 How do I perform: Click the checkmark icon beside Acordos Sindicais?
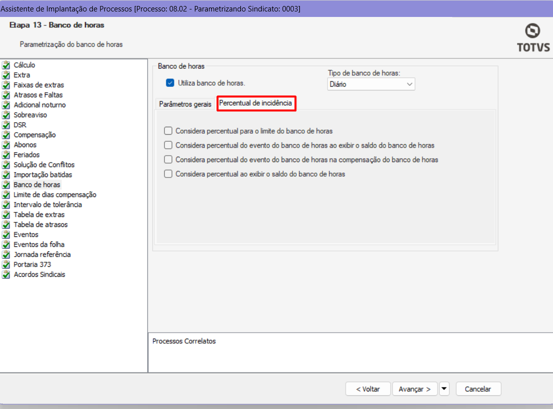point(6,275)
